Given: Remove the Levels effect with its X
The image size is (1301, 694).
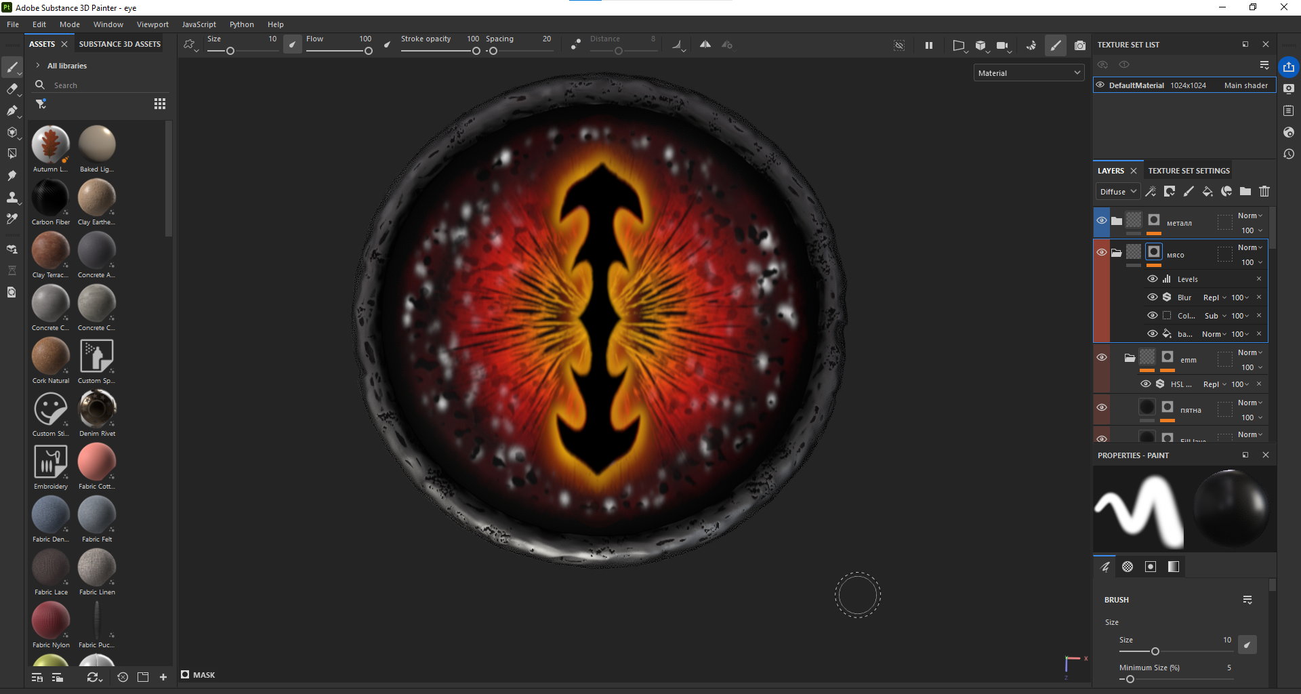Looking at the screenshot, I should (x=1259, y=279).
